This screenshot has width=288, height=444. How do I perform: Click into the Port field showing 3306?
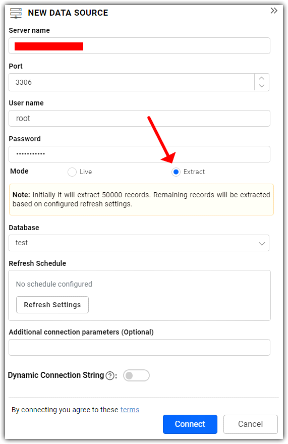pyautogui.click(x=132, y=82)
